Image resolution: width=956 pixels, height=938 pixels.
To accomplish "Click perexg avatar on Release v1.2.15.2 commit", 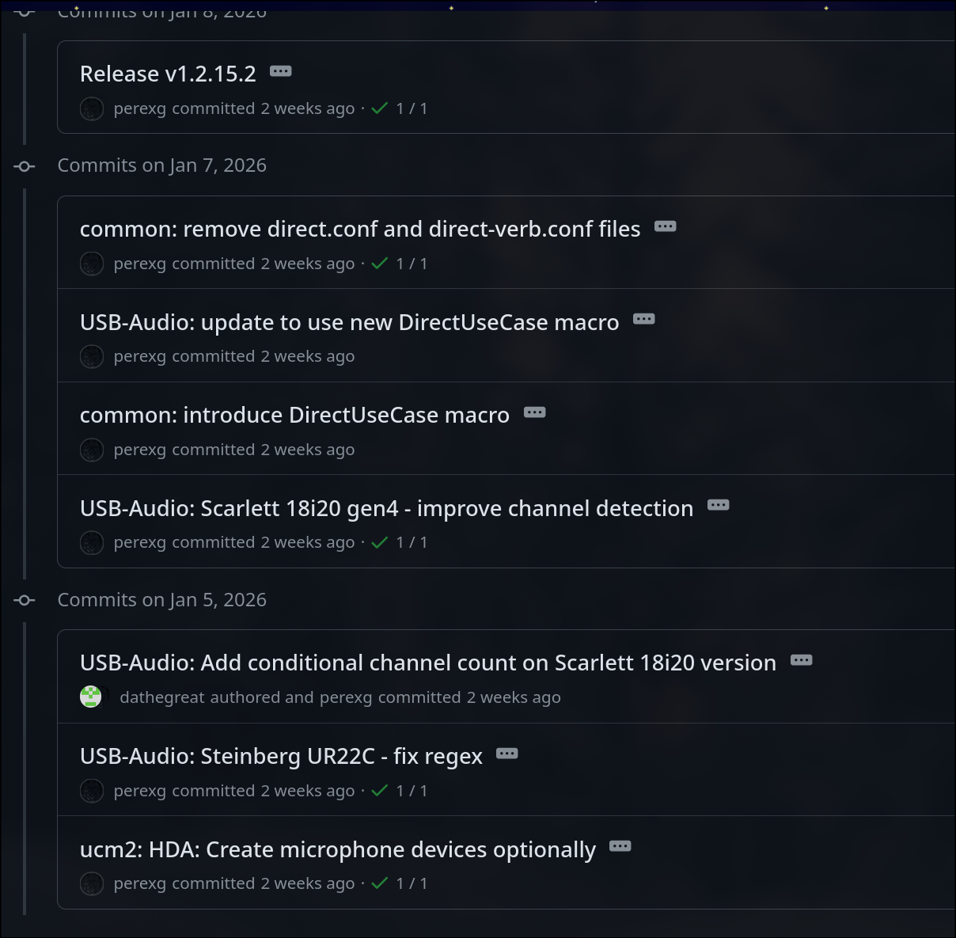I will coord(92,108).
